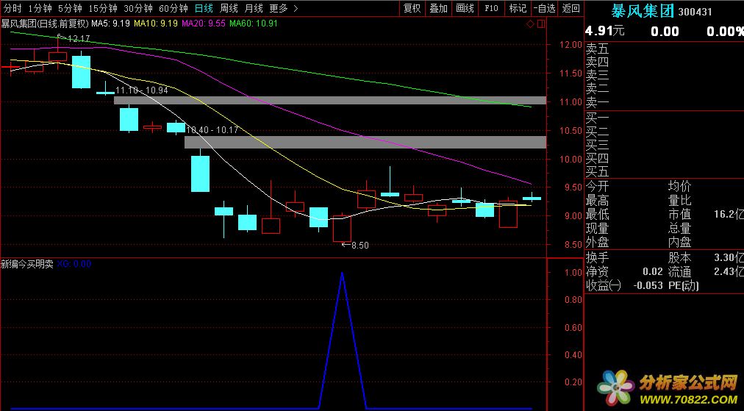Click the 8.50 low price label

click(360, 246)
